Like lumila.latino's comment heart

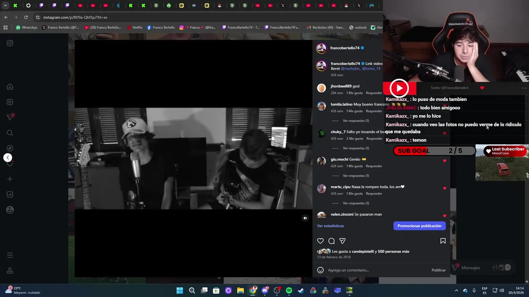[x=445, y=106]
